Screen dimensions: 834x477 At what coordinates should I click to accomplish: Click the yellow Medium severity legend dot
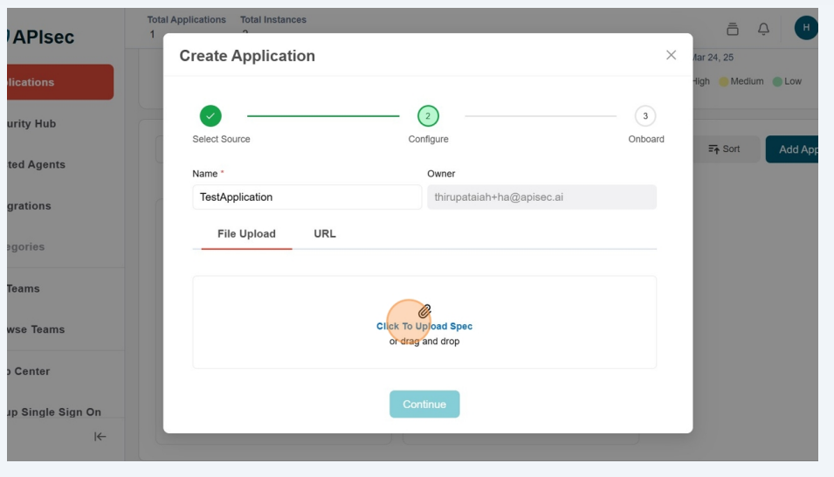(x=724, y=82)
